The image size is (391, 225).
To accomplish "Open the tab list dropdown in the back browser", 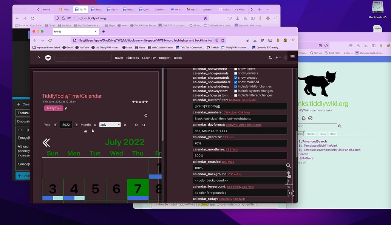I will pos(268,9).
